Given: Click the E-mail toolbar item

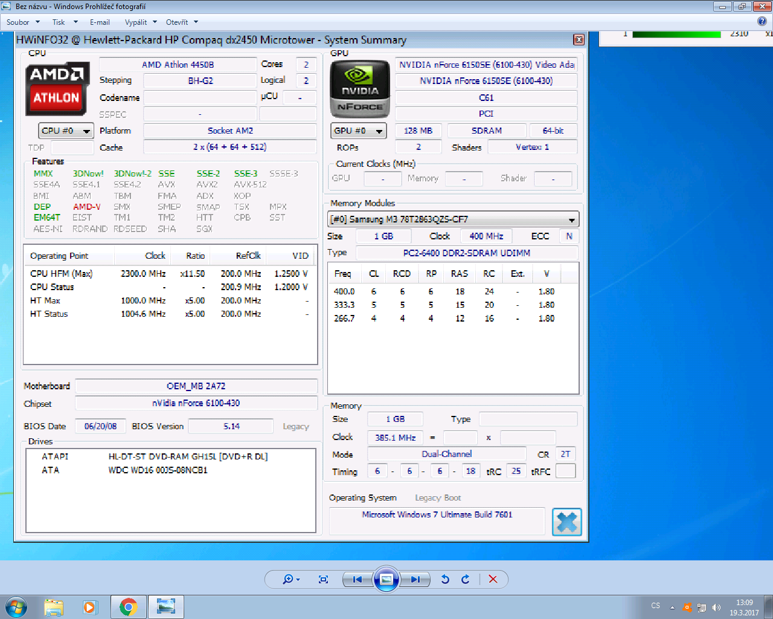Looking at the screenshot, I should coord(100,22).
